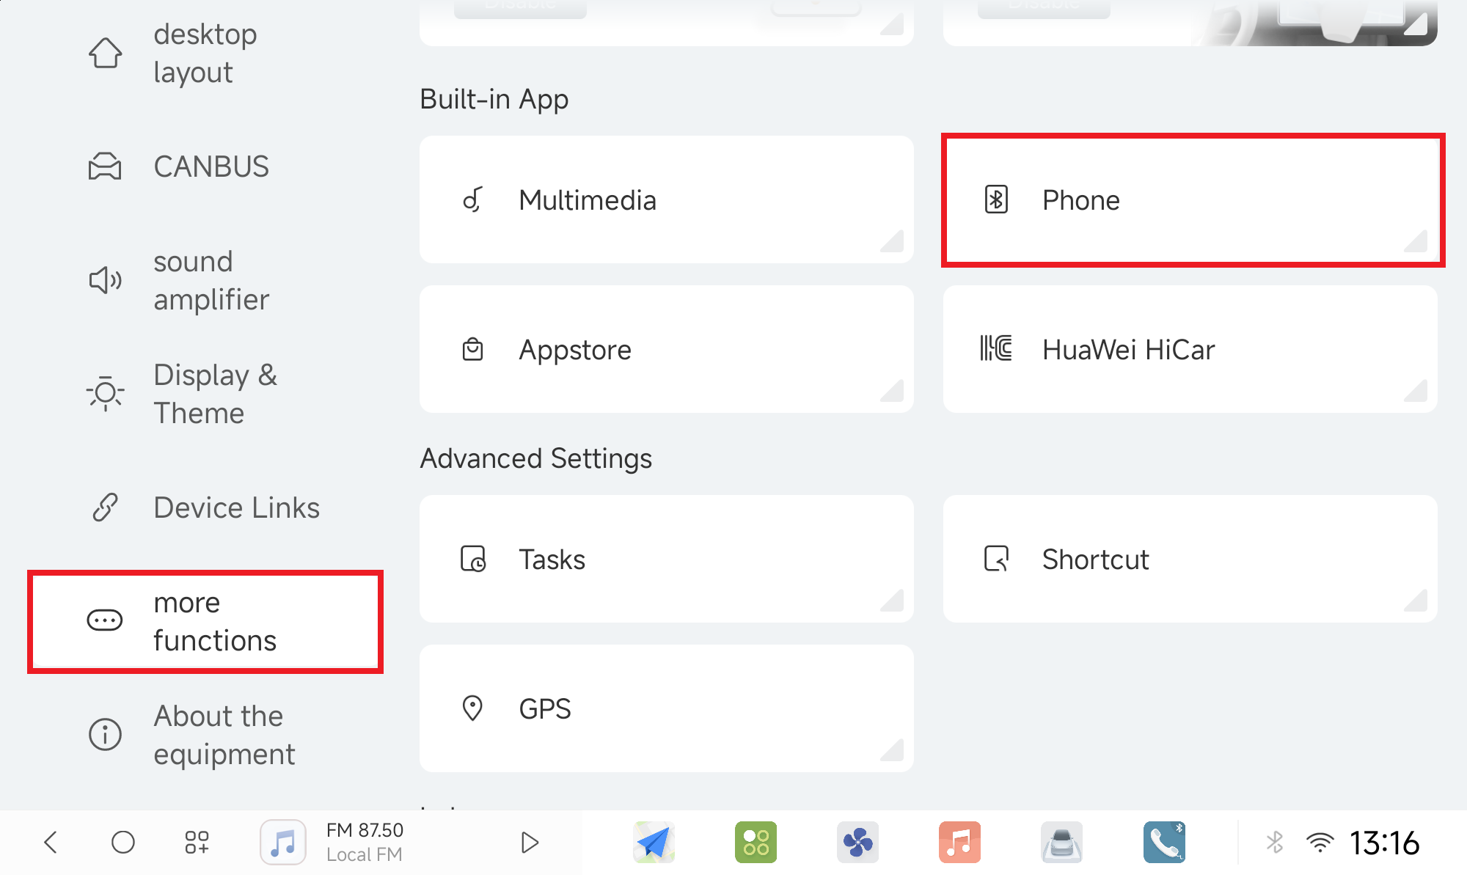
Task: Tap the navigation paper-plane app icon
Action: click(x=654, y=843)
